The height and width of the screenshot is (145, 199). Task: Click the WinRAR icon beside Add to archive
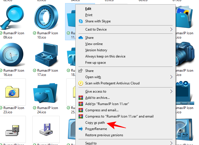click(x=80, y=98)
